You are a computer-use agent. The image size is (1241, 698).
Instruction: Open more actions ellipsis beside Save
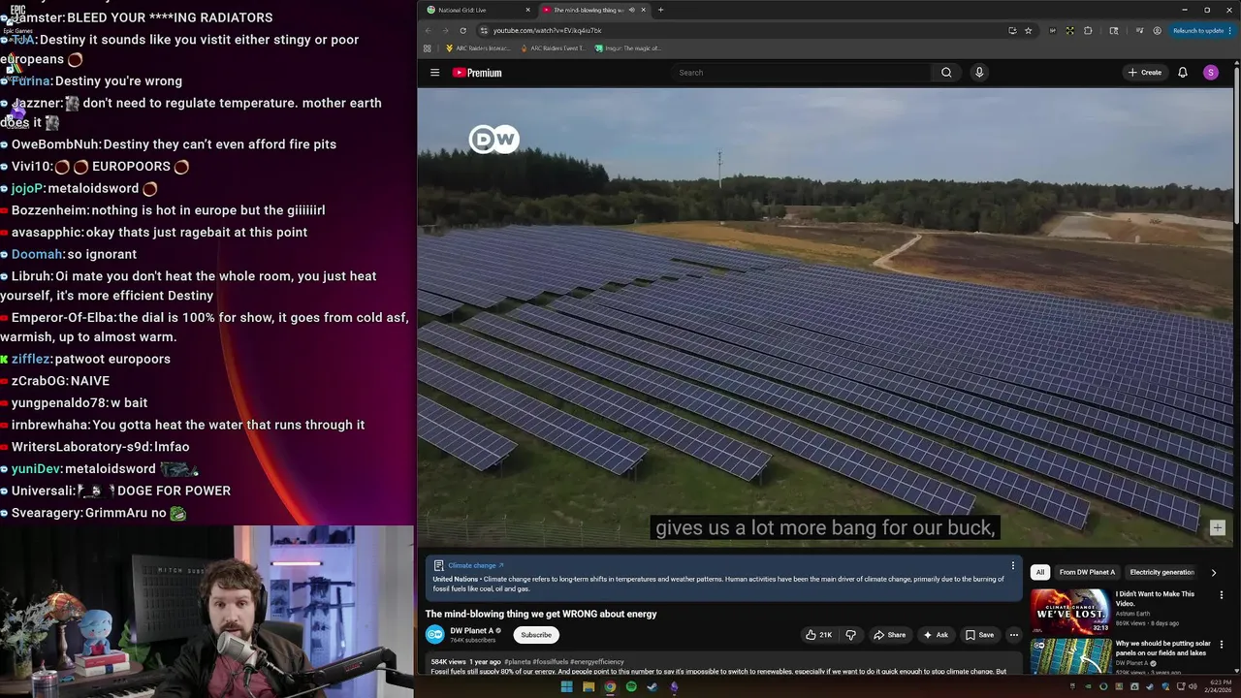click(1014, 635)
